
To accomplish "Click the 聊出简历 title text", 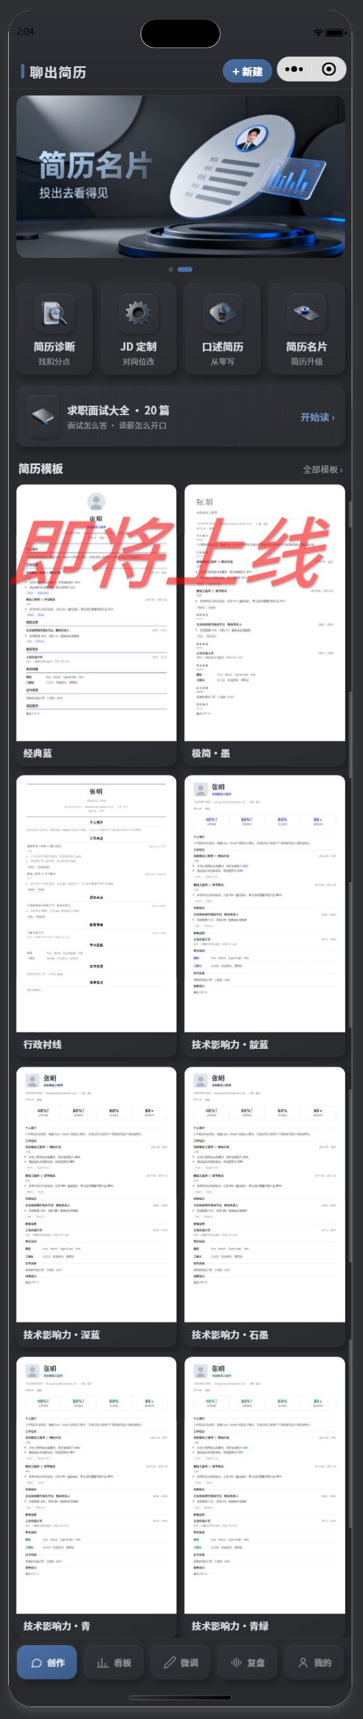I will point(58,72).
